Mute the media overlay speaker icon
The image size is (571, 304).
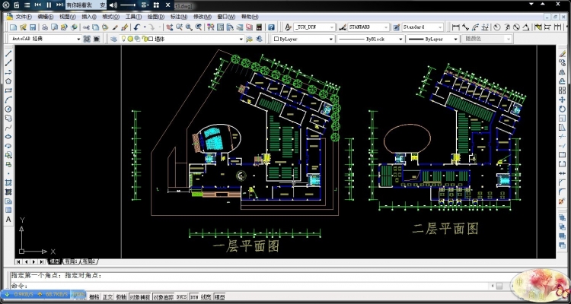[113, 5]
